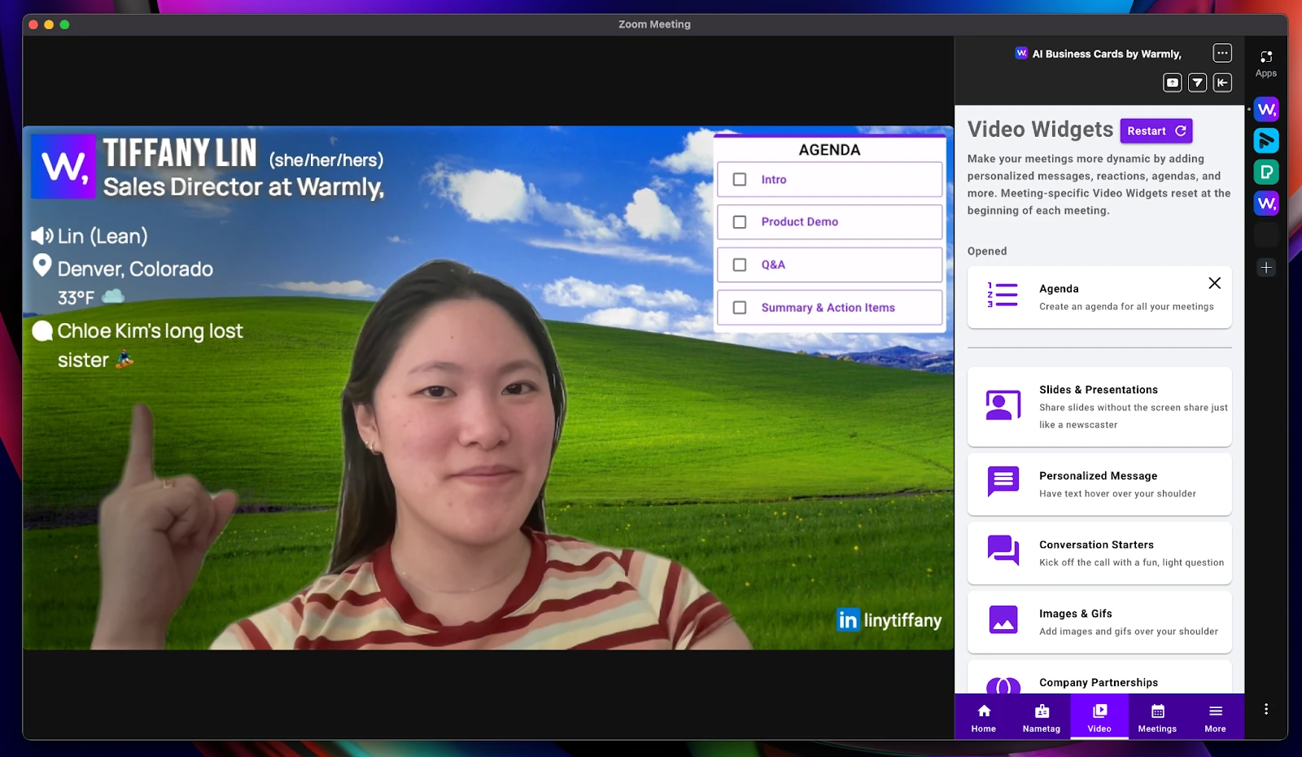Open the three-dot options menu beside AI Business Cards
1302x757 pixels.
pos(1222,53)
